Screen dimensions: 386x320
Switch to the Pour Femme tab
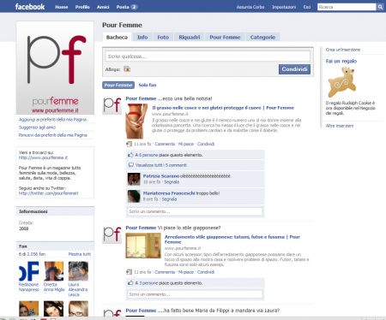point(225,37)
